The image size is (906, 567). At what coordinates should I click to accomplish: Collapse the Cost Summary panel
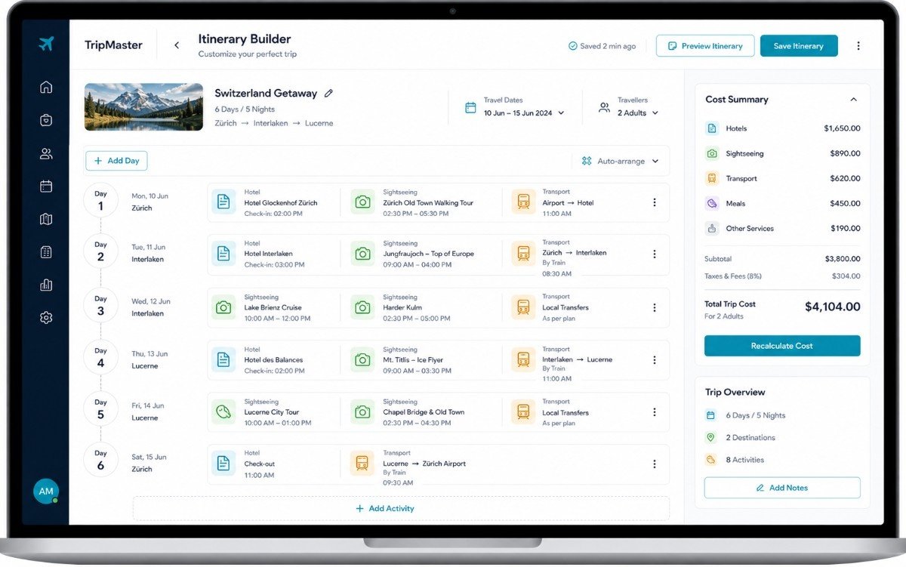(x=853, y=100)
